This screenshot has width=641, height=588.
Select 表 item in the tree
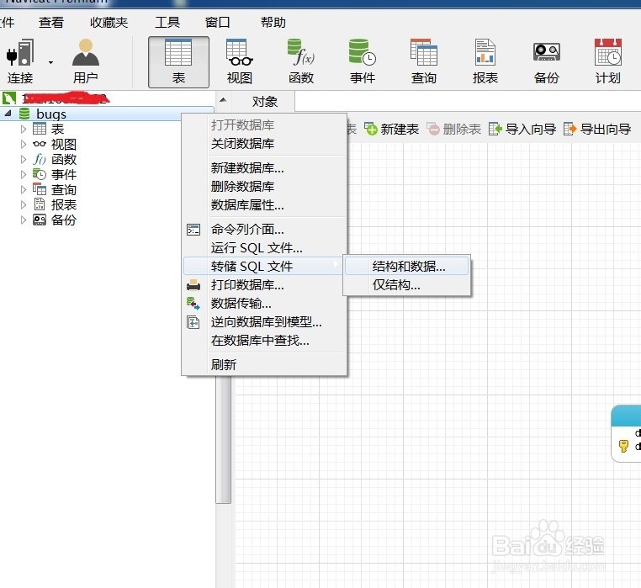[x=57, y=130]
